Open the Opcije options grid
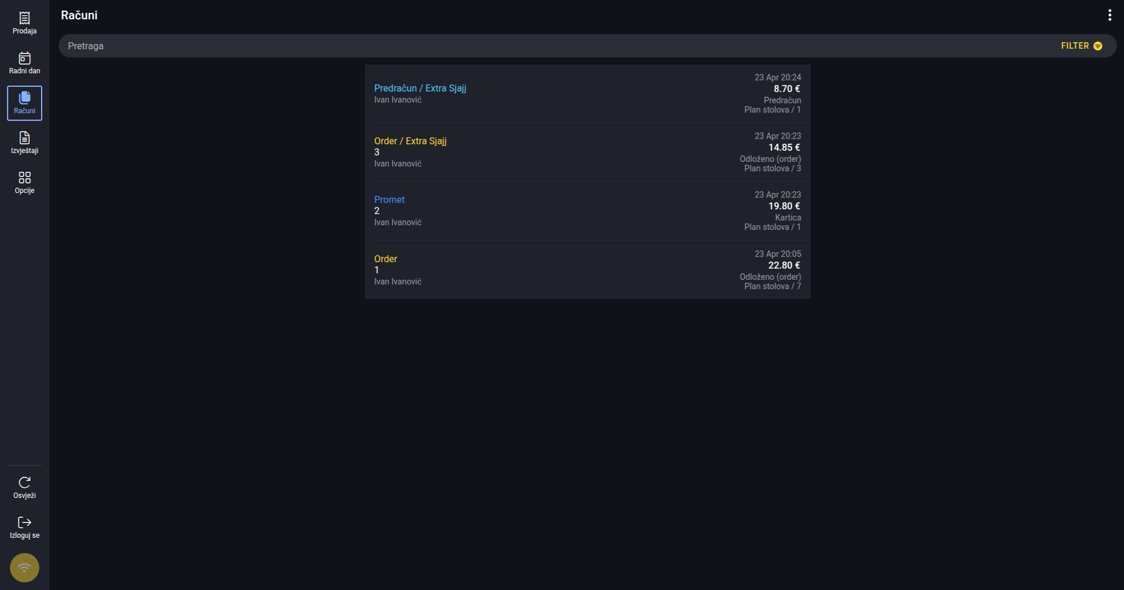Image resolution: width=1124 pixels, height=590 pixels. (25, 183)
